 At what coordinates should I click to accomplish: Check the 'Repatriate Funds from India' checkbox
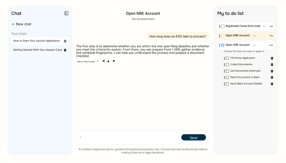point(223,26)
